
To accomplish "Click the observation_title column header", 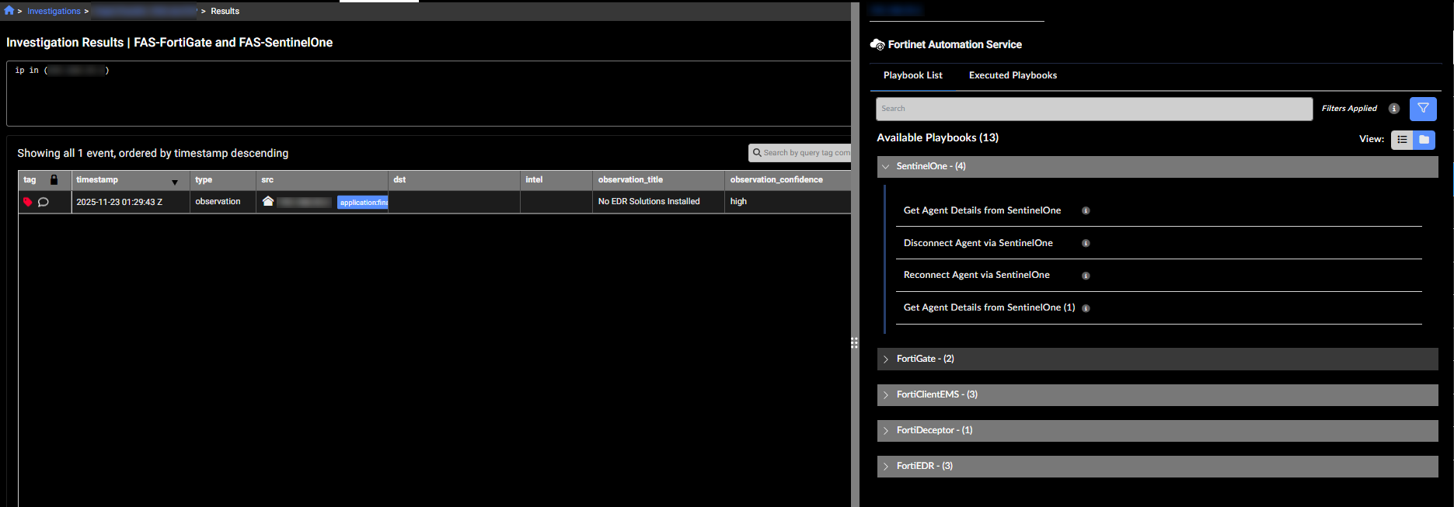I will [x=658, y=180].
